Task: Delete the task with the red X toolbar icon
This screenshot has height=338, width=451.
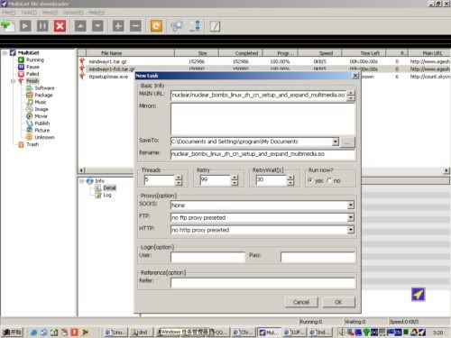Action: (x=60, y=26)
